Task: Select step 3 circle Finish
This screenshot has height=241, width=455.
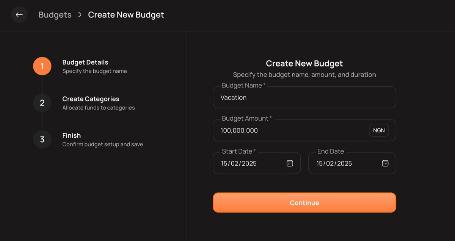Action: coord(42,139)
